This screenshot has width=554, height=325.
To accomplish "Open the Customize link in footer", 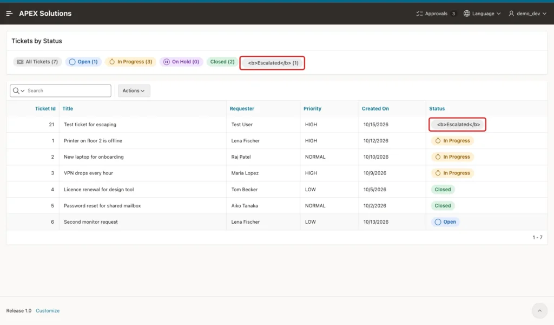I will pos(48,311).
